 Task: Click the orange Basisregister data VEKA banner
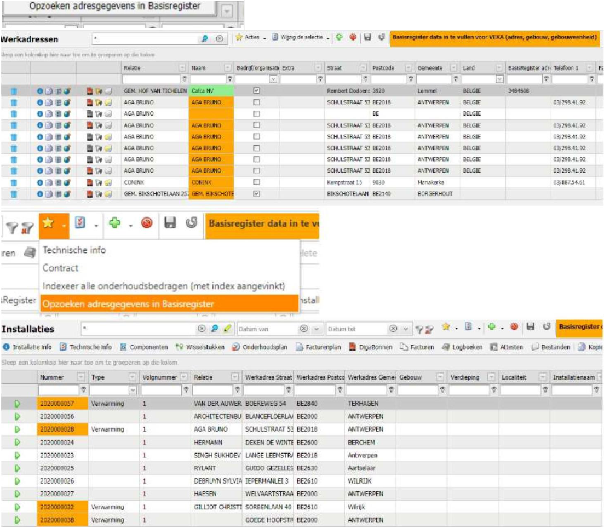pyautogui.click(x=494, y=38)
